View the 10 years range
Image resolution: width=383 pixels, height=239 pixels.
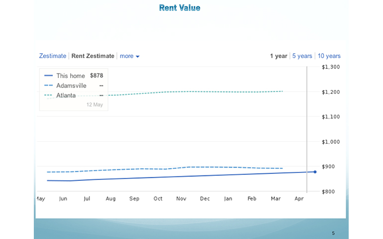tap(329, 56)
